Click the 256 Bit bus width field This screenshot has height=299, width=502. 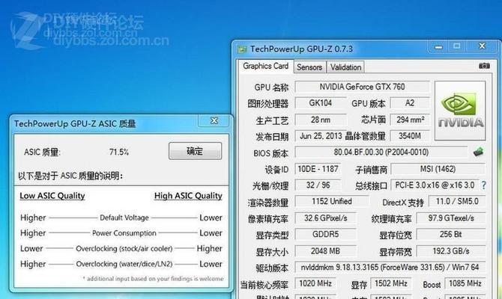pos(451,235)
